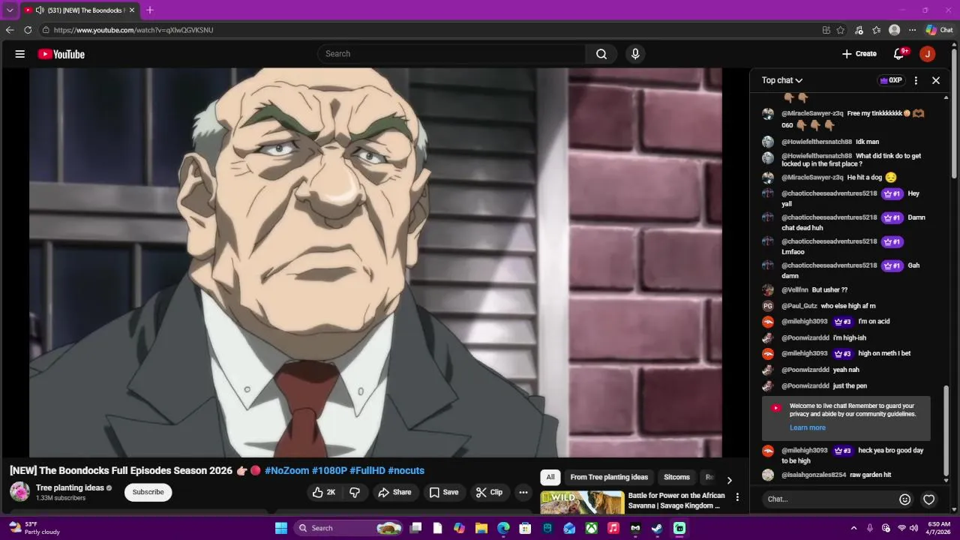Viewport: 960px width, 540px height.
Task: Click the #nocuts hashtag link
Action: [406, 470]
